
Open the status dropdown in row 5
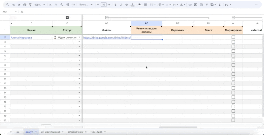[x=79, y=51]
